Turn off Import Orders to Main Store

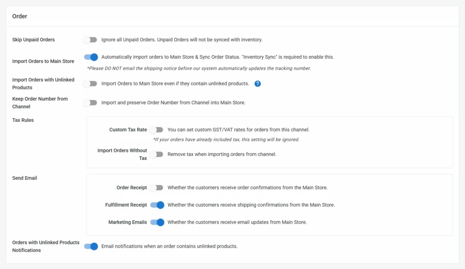coord(90,57)
